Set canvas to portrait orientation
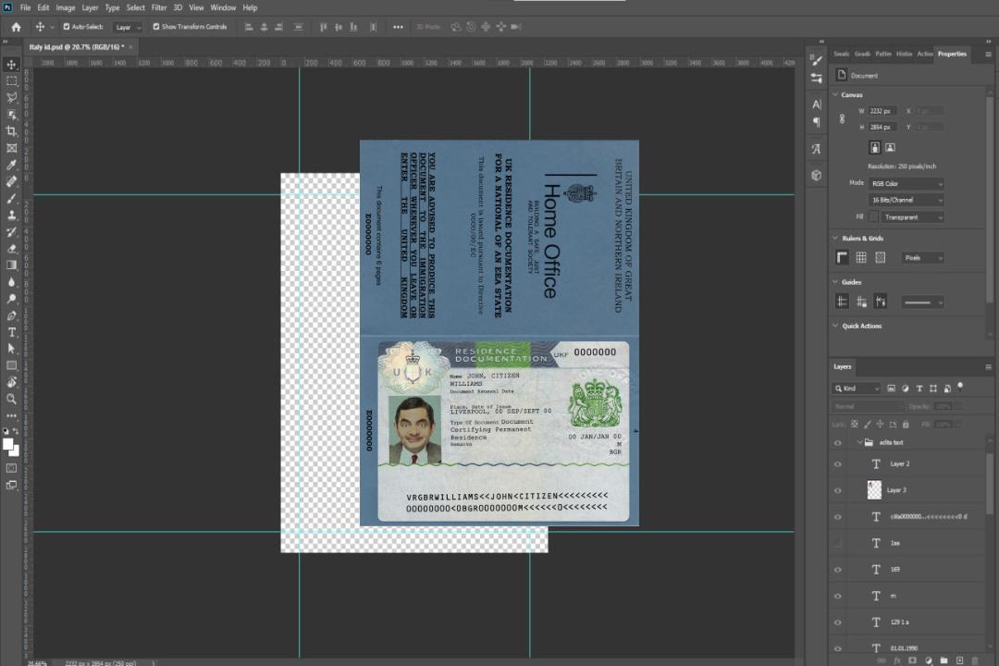 875,148
